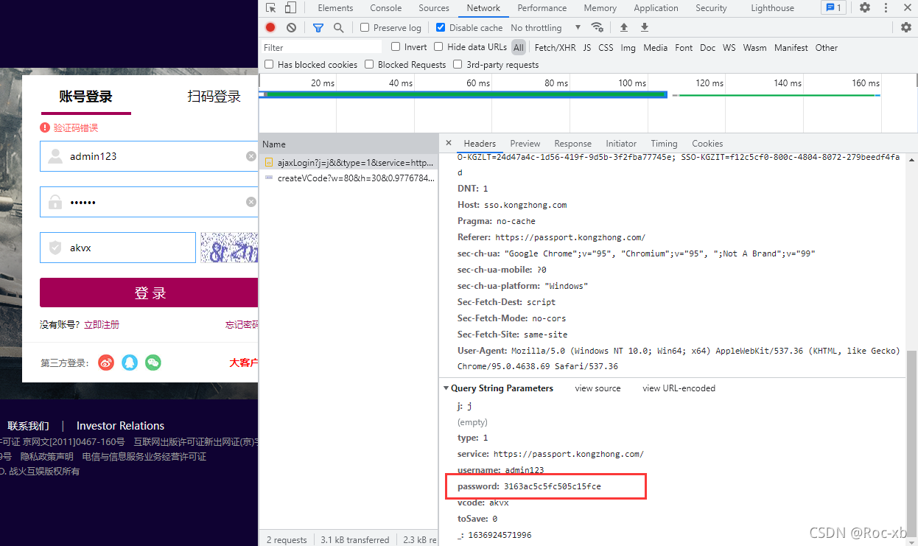Enable the Hide data URLs checkbox
Image resolution: width=918 pixels, height=546 pixels.
(x=439, y=46)
